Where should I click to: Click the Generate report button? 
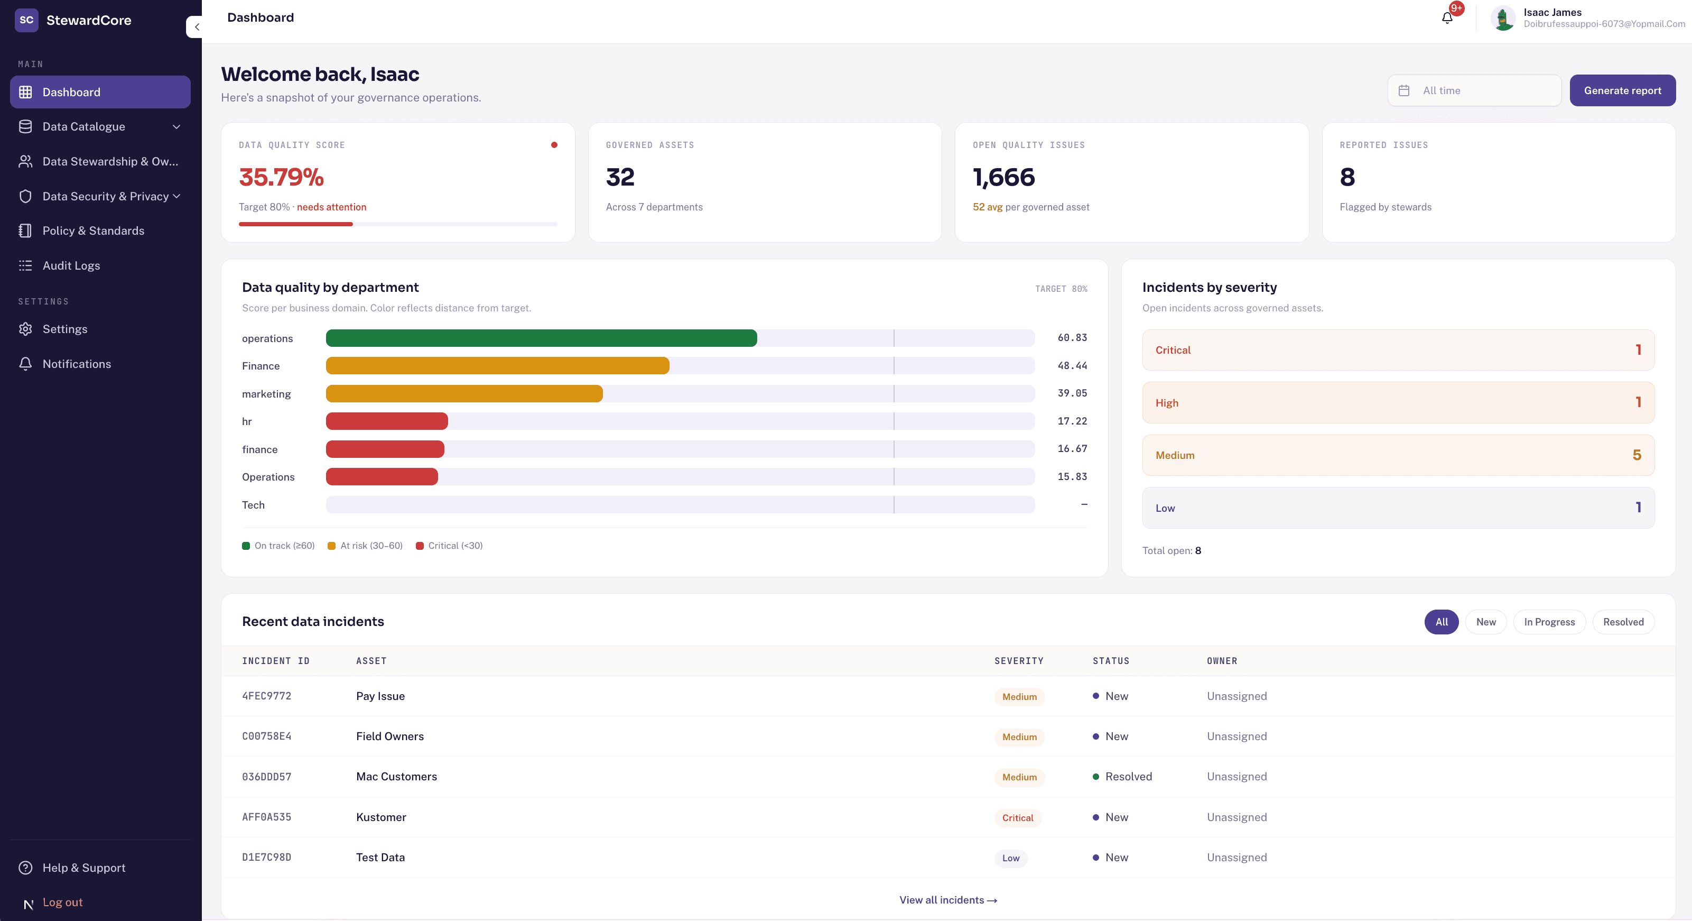click(x=1622, y=91)
